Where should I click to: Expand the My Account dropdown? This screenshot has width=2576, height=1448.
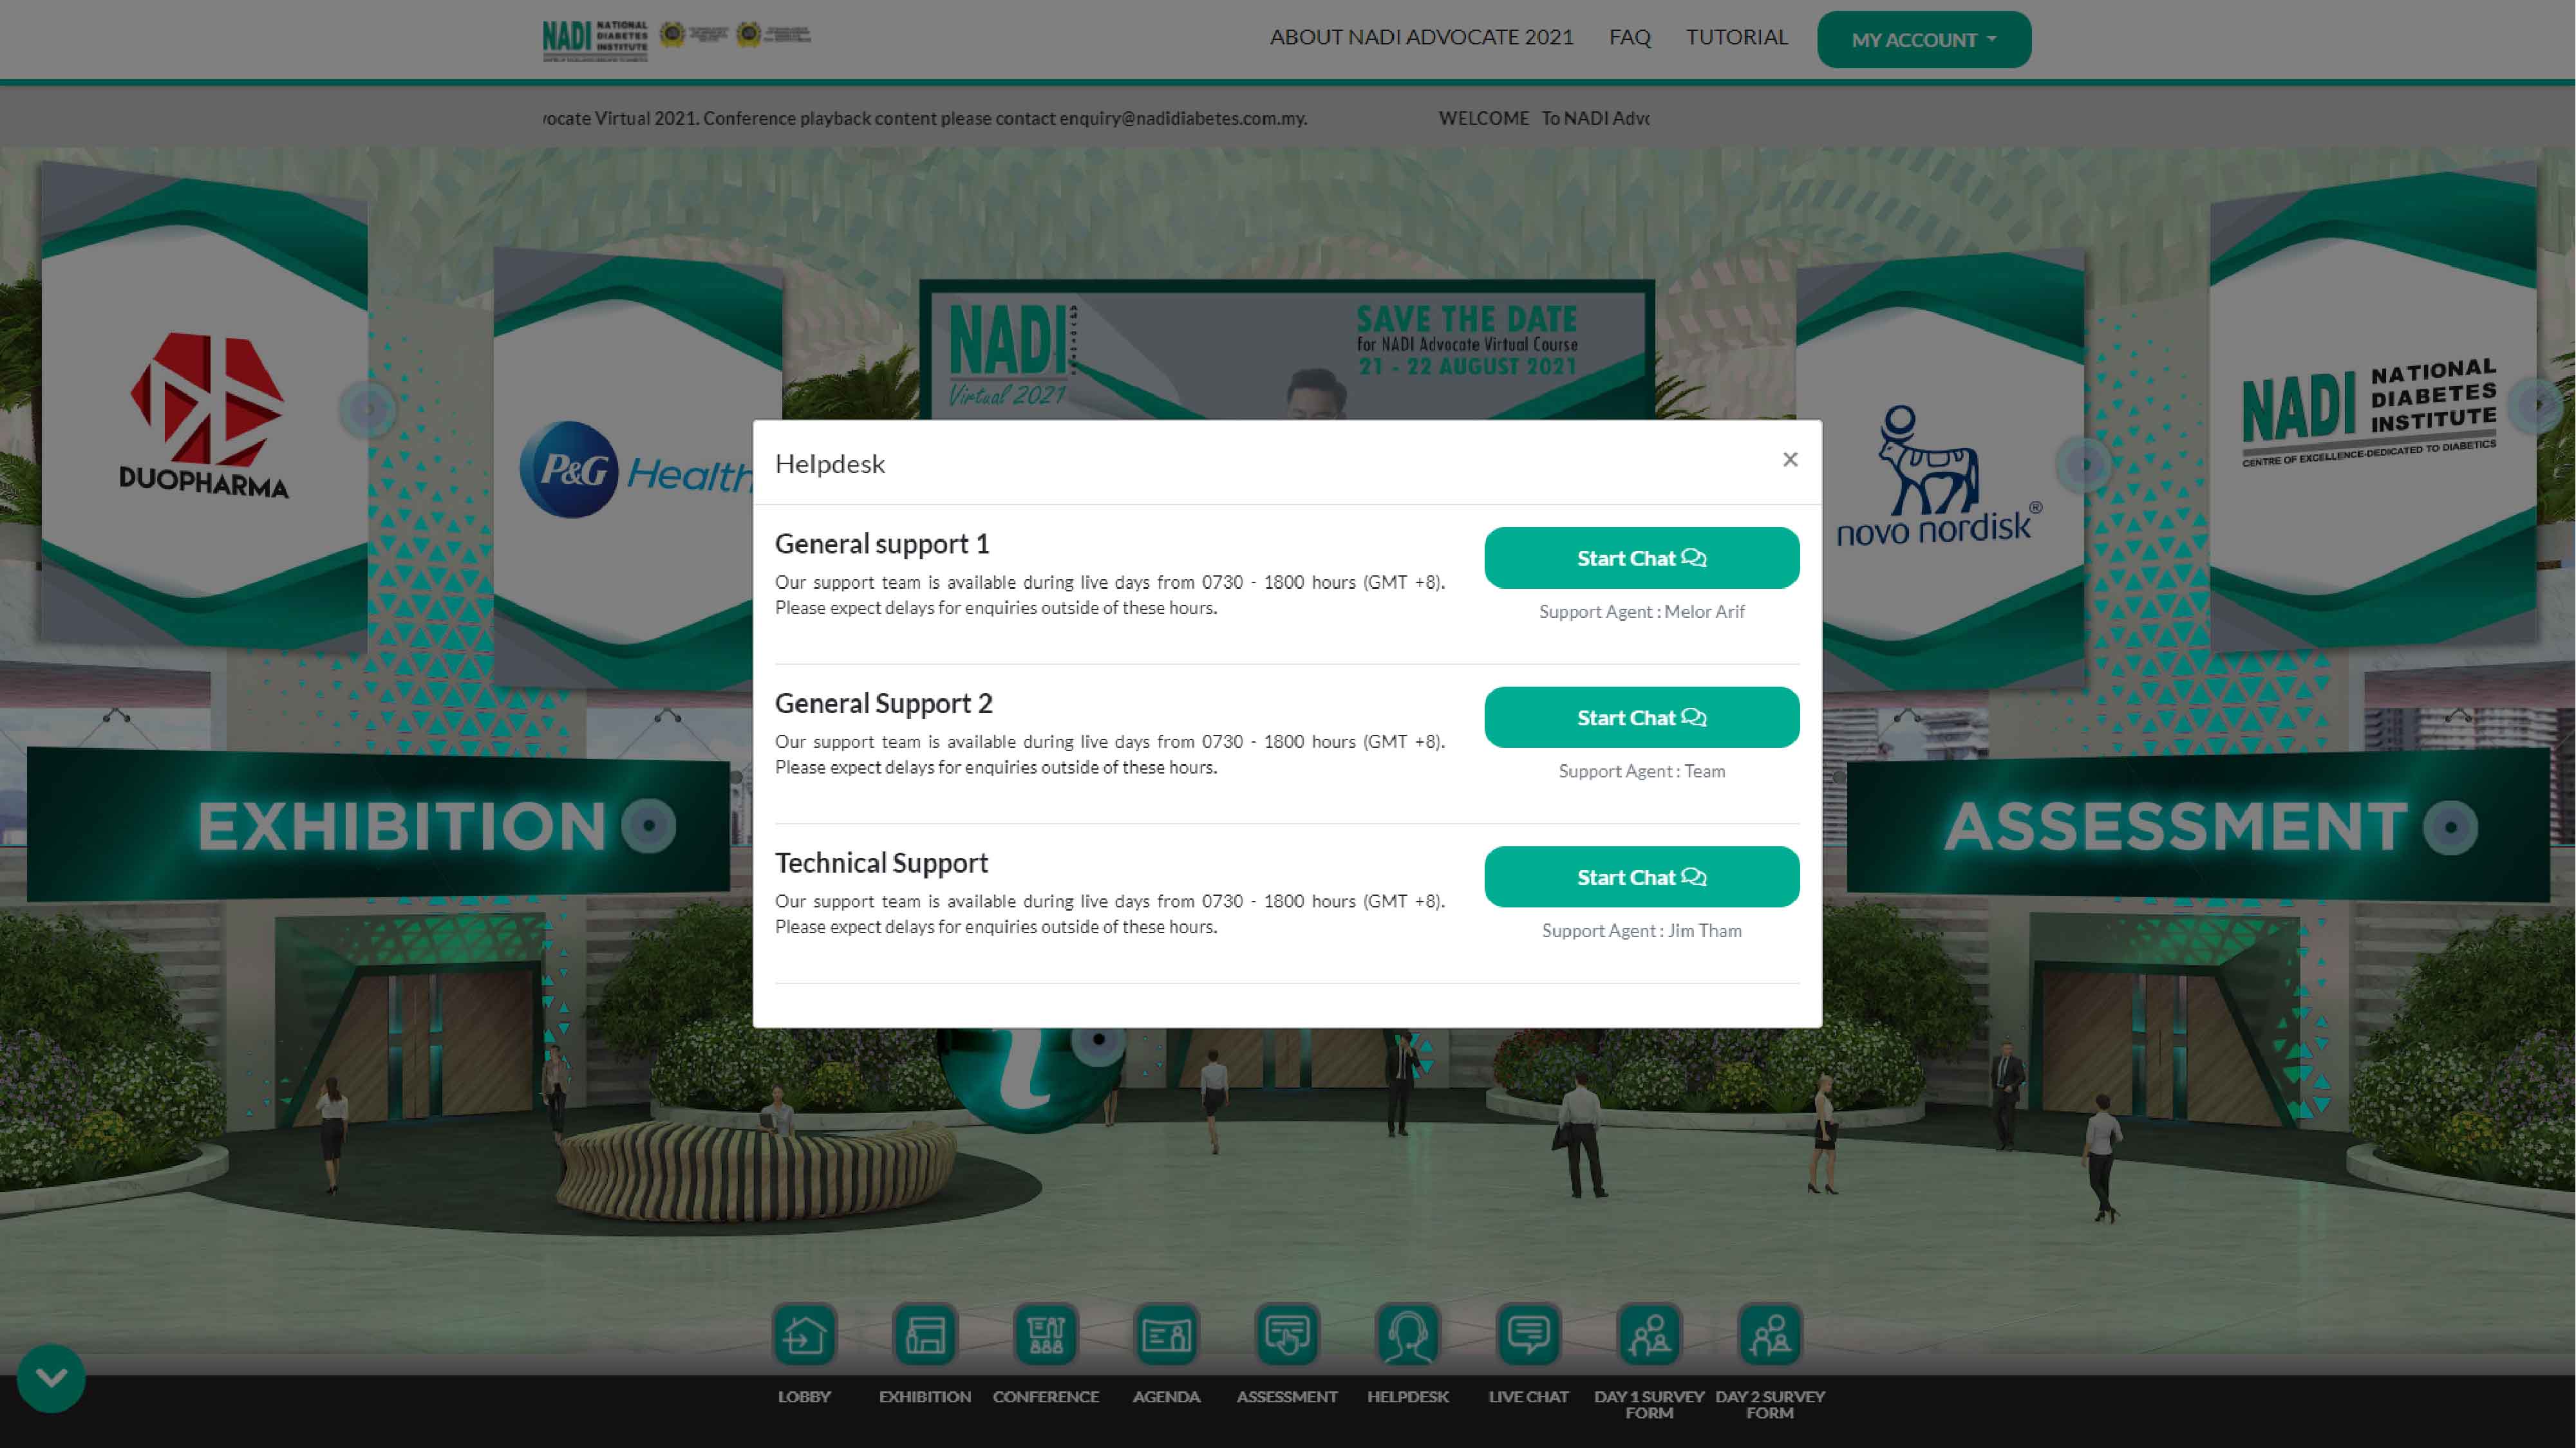(x=1923, y=40)
